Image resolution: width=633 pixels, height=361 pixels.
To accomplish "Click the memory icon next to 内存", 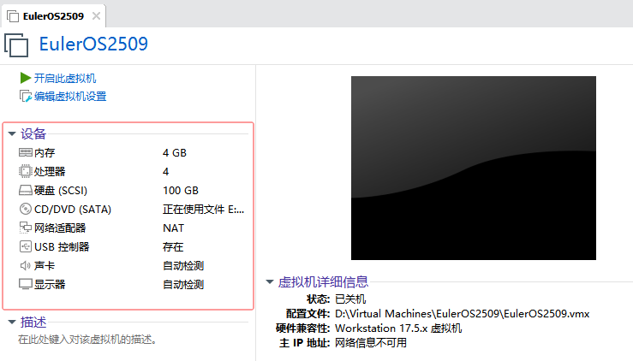I will tap(26, 152).
